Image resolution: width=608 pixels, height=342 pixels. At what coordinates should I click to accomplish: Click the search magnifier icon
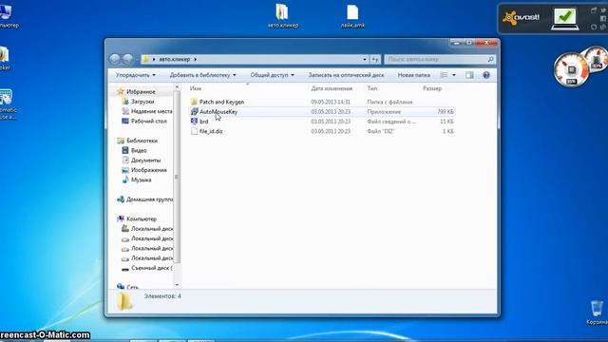(x=490, y=59)
